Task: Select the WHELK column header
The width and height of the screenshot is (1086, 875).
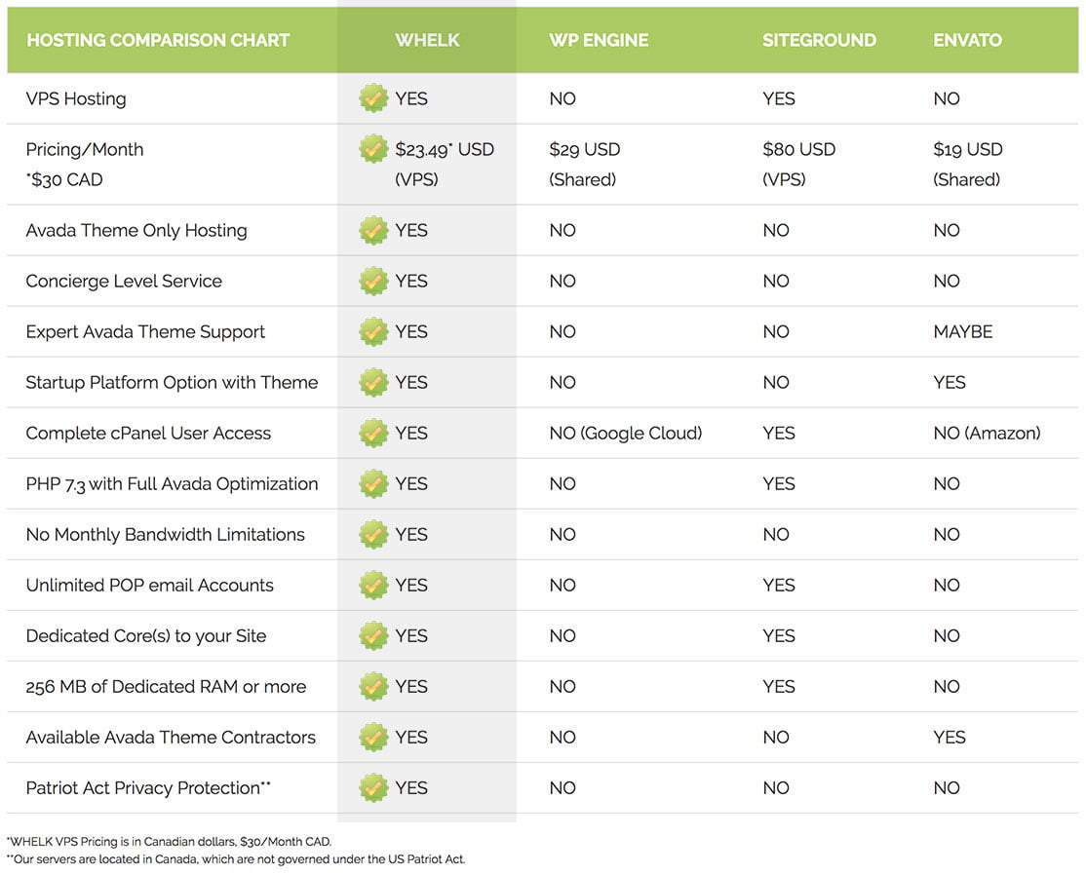Action: [x=427, y=41]
